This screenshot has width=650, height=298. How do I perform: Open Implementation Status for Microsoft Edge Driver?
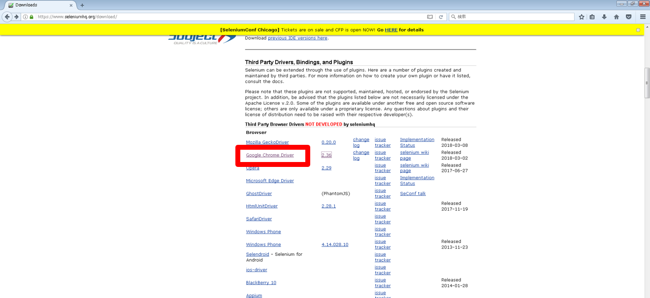pyautogui.click(x=417, y=181)
